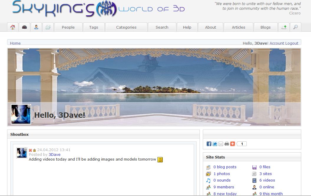The width and height of the screenshot is (311, 196).
Task: Open 3Dave poster link in Shoutbox
Action: point(55,154)
